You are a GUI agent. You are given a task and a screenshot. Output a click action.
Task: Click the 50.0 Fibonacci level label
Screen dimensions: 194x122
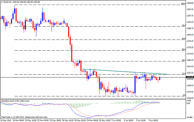[184, 49]
